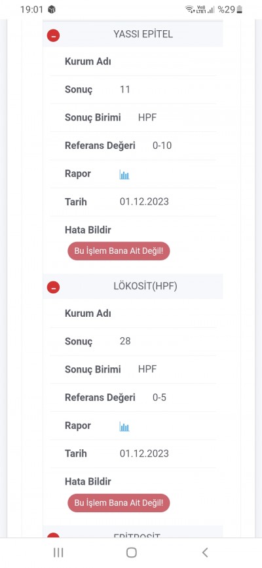Open report chart icon for YASSI EPİTEL
The height and width of the screenshot is (568, 262).
[x=124, y=175]
